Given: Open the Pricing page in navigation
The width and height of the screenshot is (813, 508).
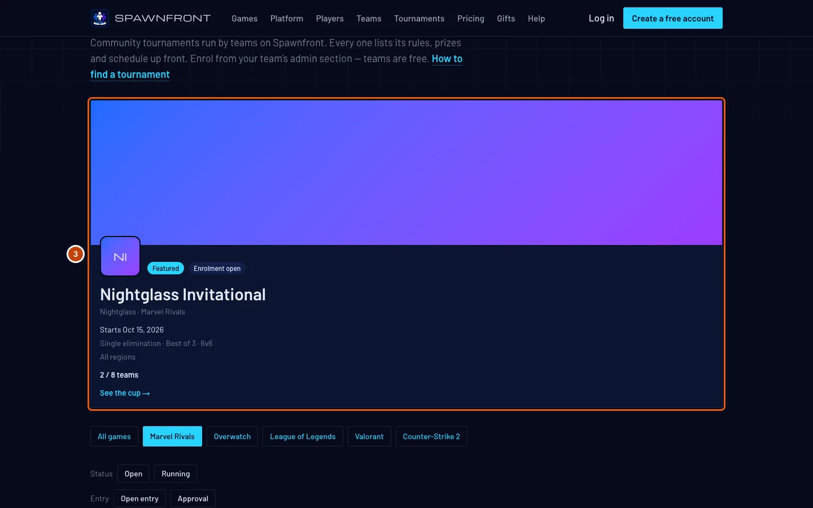Looking at the screenshot, I should [471, 19].
